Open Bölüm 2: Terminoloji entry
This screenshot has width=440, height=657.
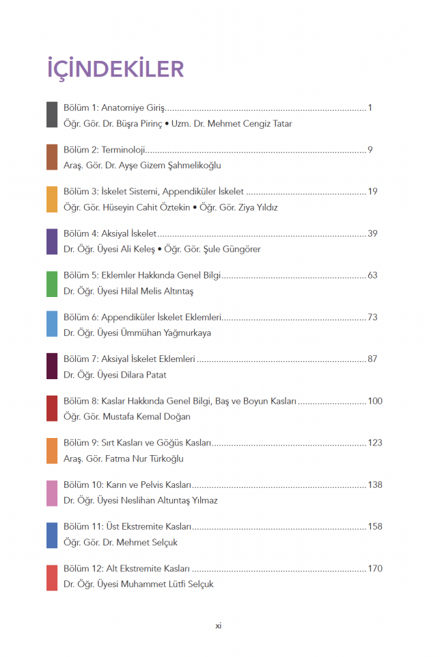(218, 150)
